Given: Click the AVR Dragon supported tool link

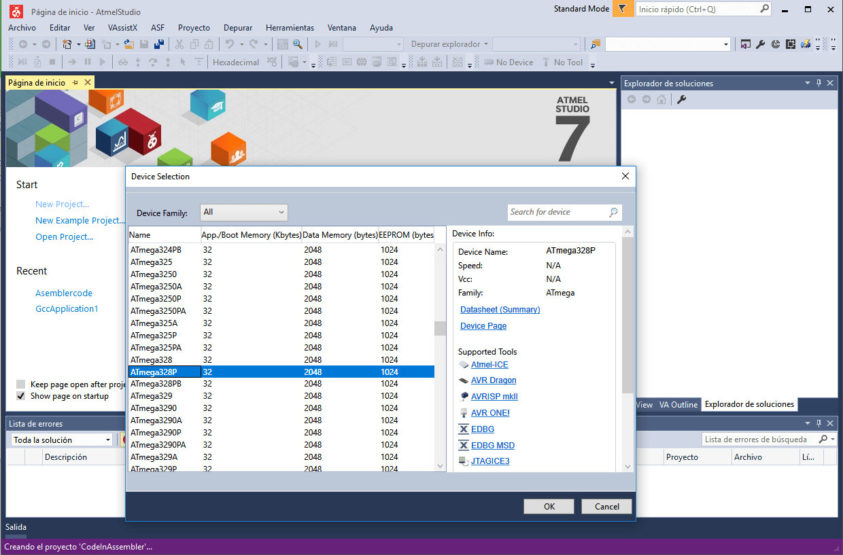Looking at the screenshot, I should [x=494, y=380].
